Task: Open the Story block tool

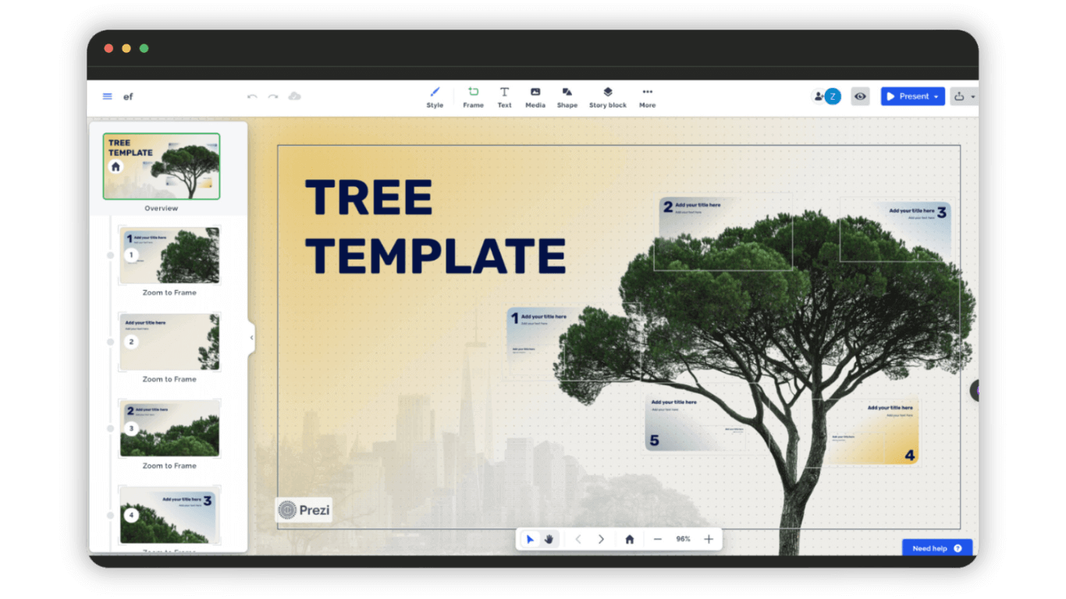Action: [608, 97]
